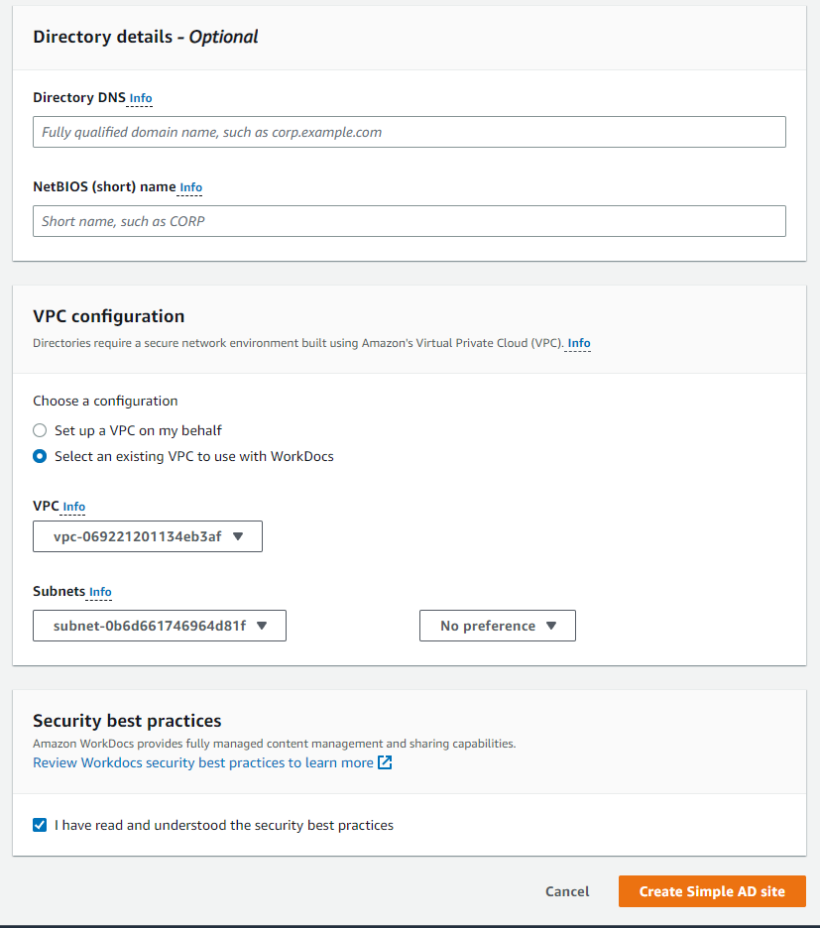The image size is (820, 928).
Task: Open the 'No preference' subnet dropdown
Action: tap(497, 626)
